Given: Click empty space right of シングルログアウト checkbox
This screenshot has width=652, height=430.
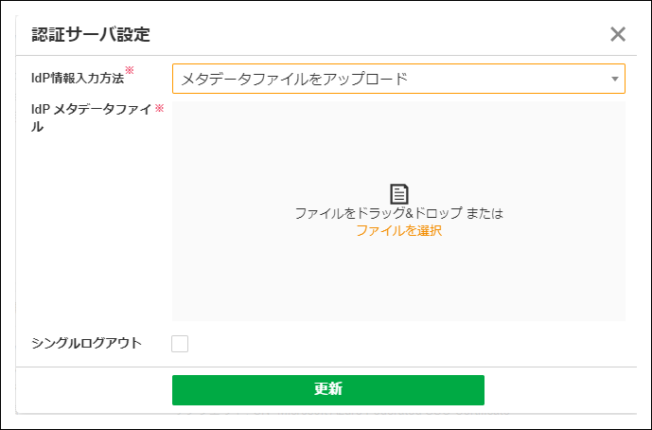Looking at the screenshot, I should pos(397,344).
